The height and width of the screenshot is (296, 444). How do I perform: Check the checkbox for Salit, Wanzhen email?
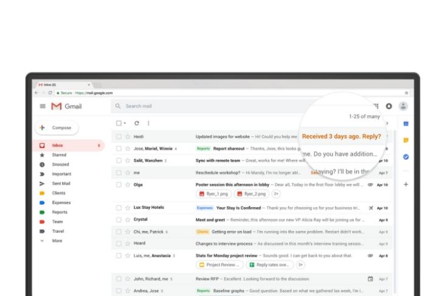click(x=119, y=160)
